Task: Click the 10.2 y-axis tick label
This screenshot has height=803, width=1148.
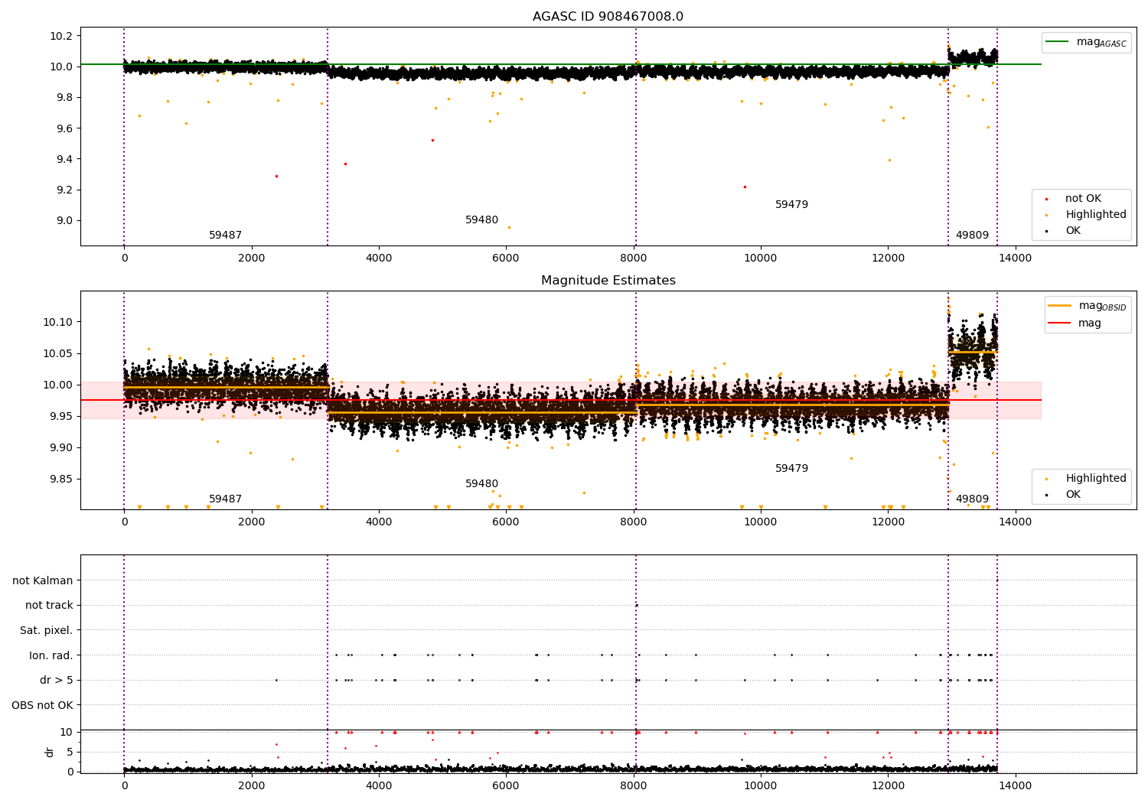Action: (61, 36)
